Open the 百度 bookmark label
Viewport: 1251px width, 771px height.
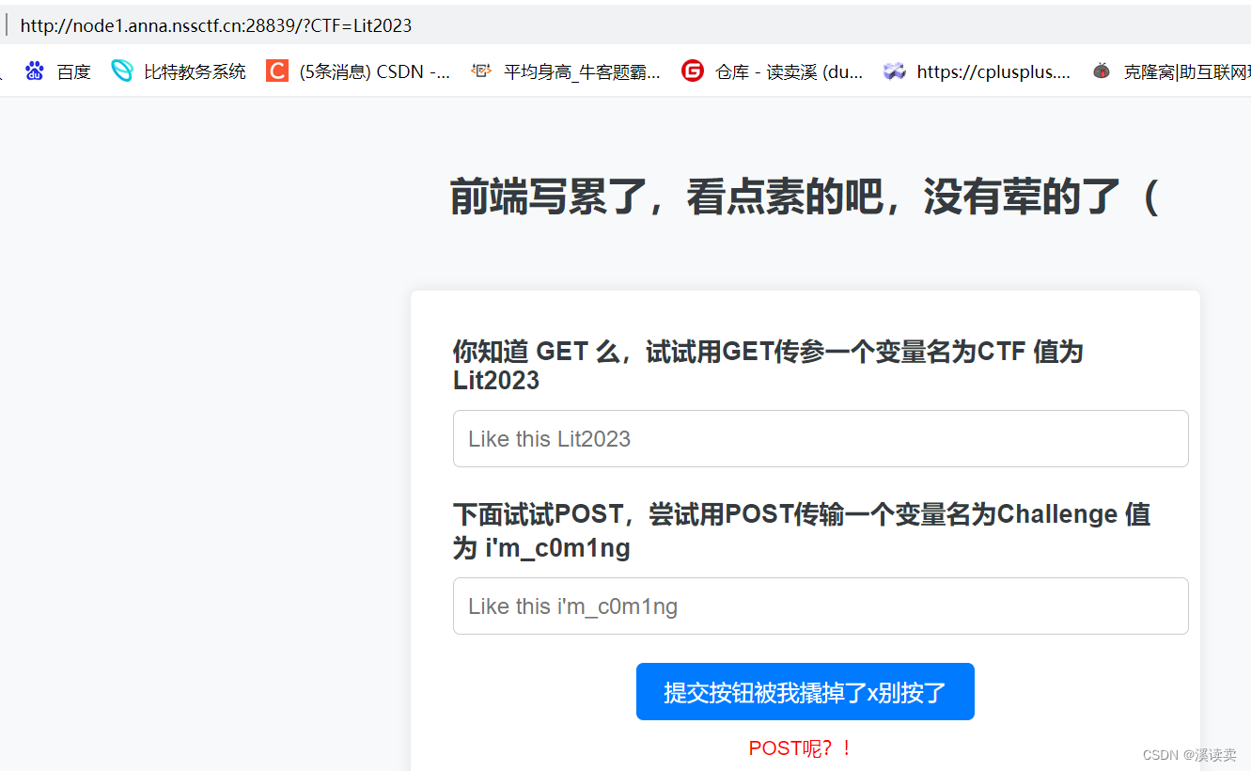[73, 71]
